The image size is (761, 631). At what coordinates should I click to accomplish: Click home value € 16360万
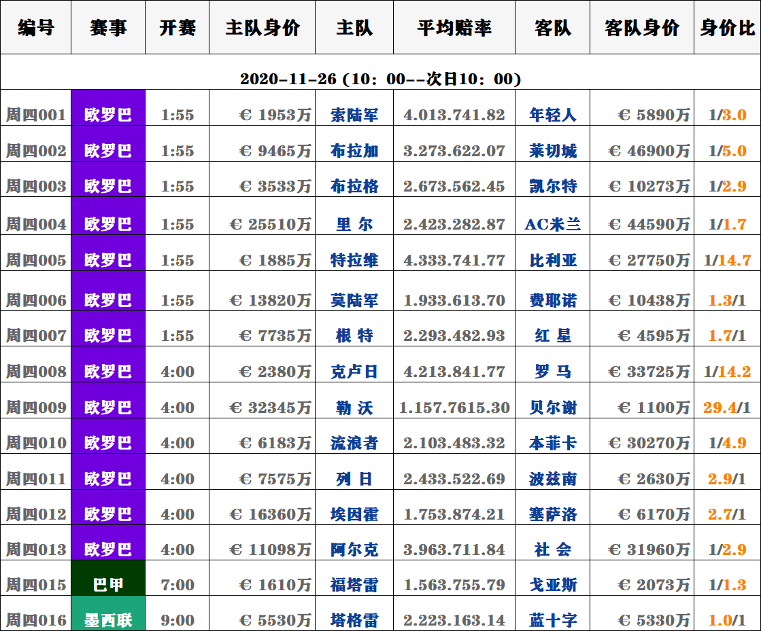270,514
